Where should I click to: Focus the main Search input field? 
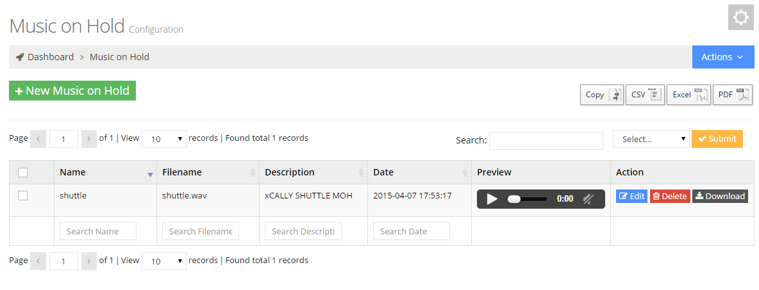[x=546, y=141]
